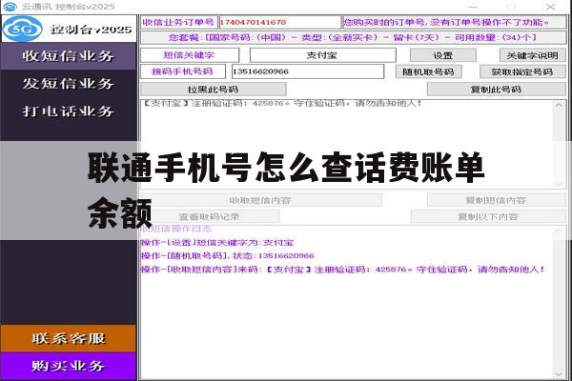572x381 pixels.
Task: Click the 复制此号码 button
Action: (496, 90)
